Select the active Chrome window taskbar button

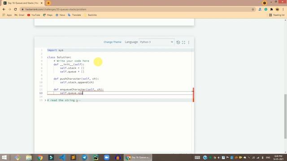click(x=138, y=157)
